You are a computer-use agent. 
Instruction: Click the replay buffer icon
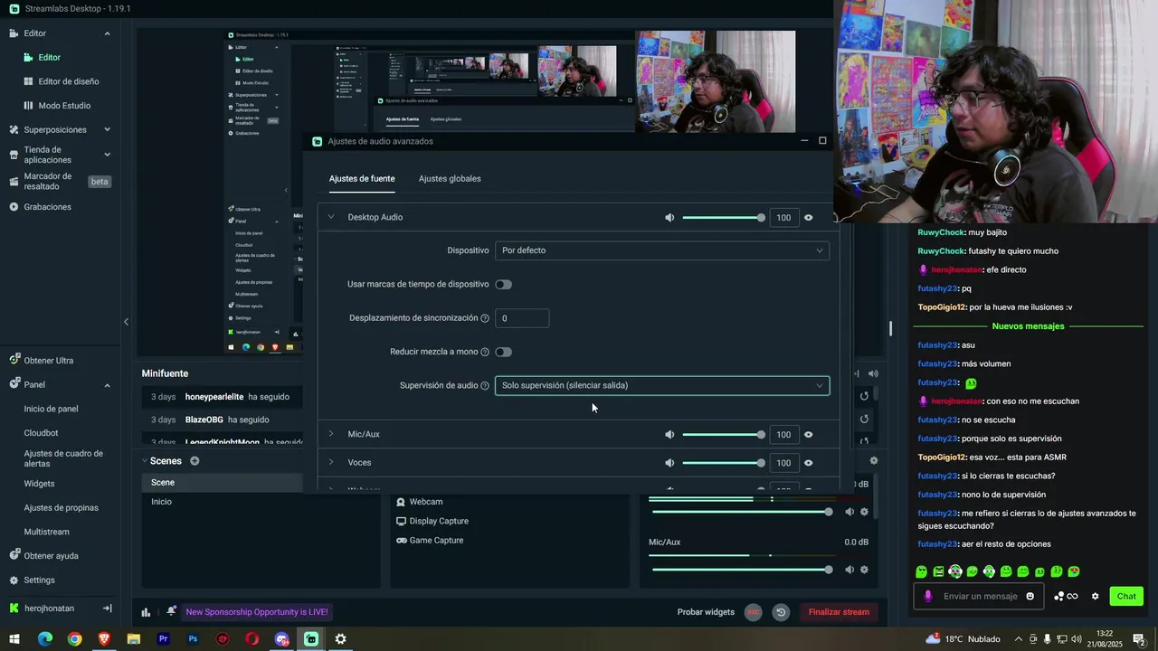tap(781, 612)
